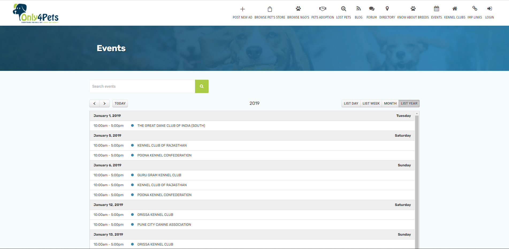Click the January 13, 2019 date header

point(108,235)
